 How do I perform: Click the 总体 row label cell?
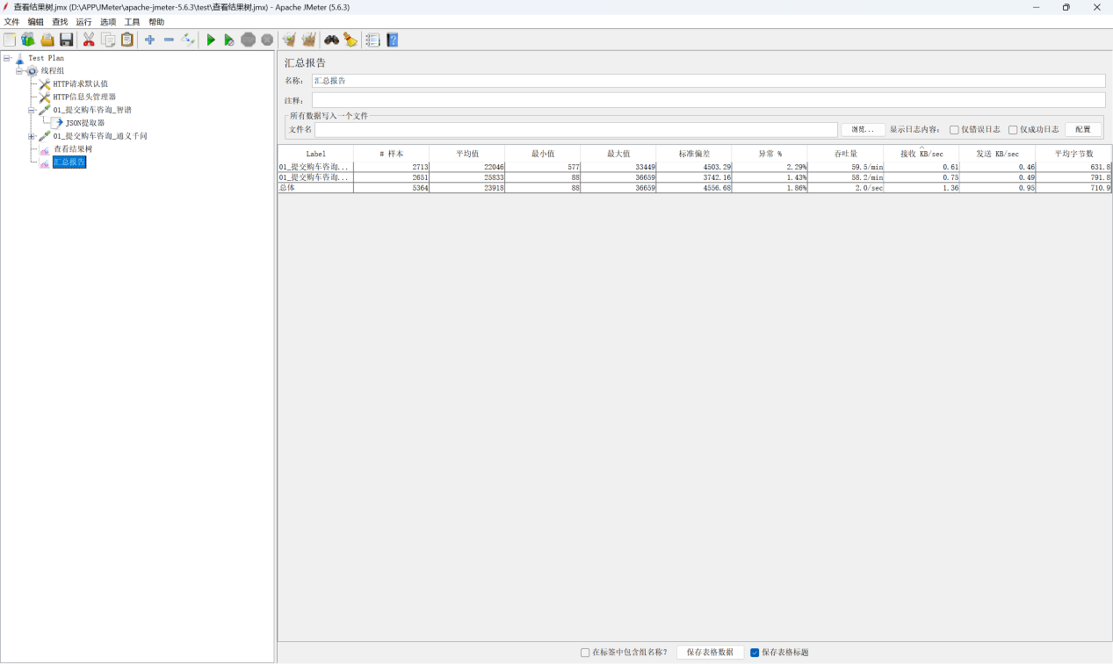pos(315,188)
